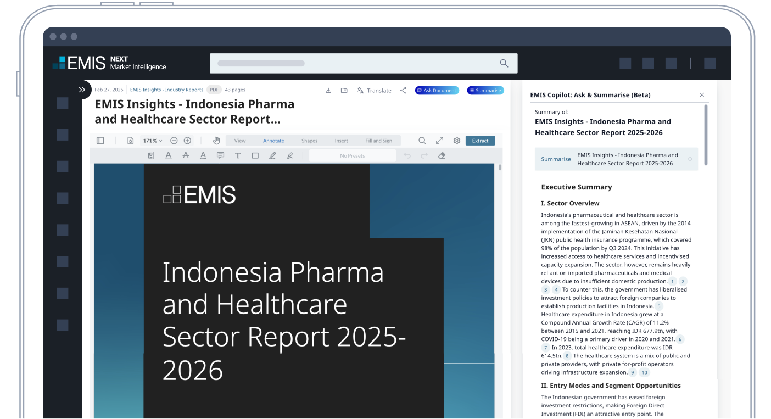This screenshot has width=771, height=419.
Task: Select the strikethrough text annotation tool
Action: point(186,156)
